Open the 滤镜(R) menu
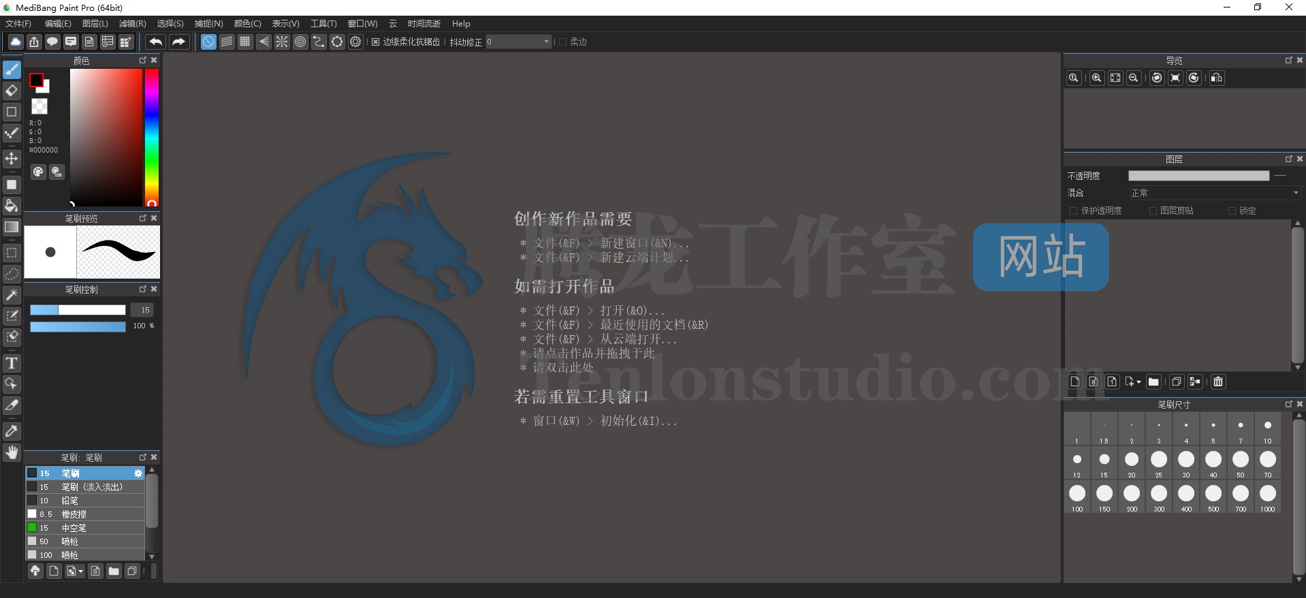1306x598 pixels. click(132, 23)
